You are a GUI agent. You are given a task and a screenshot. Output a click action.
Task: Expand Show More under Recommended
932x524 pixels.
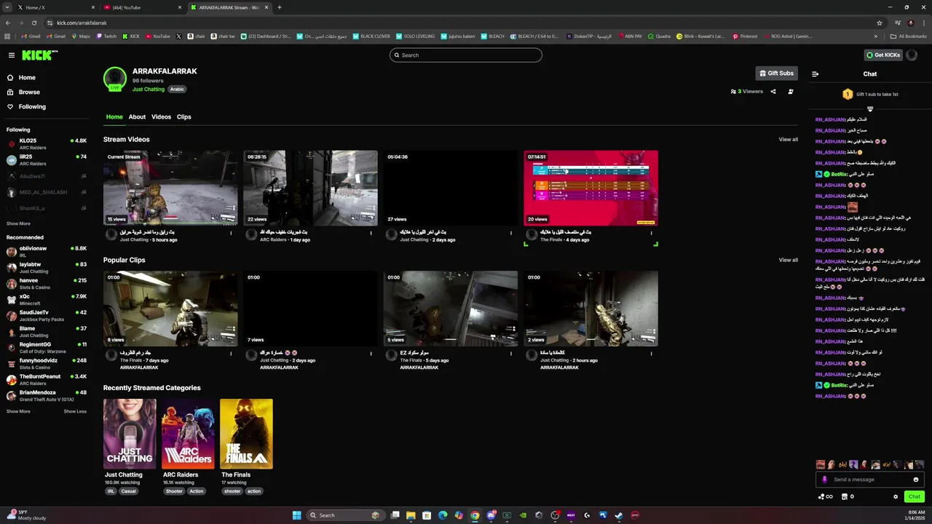pyautogui.click(x=18, y=412)
